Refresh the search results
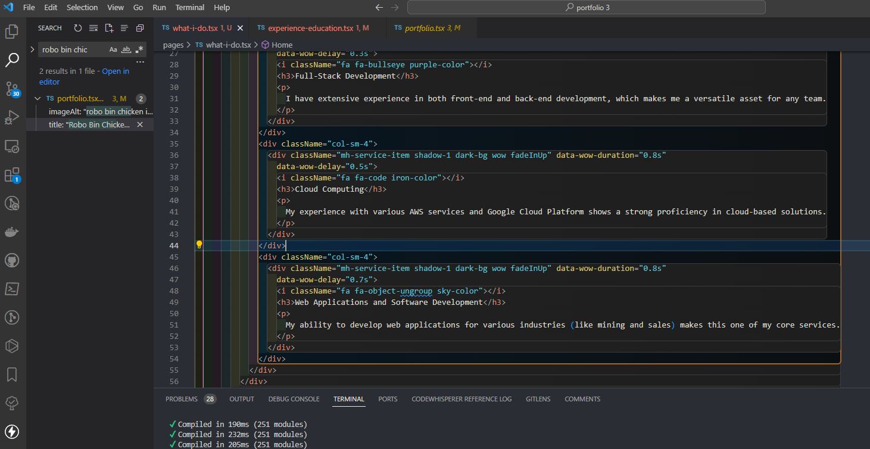 [x=77, y=27]
